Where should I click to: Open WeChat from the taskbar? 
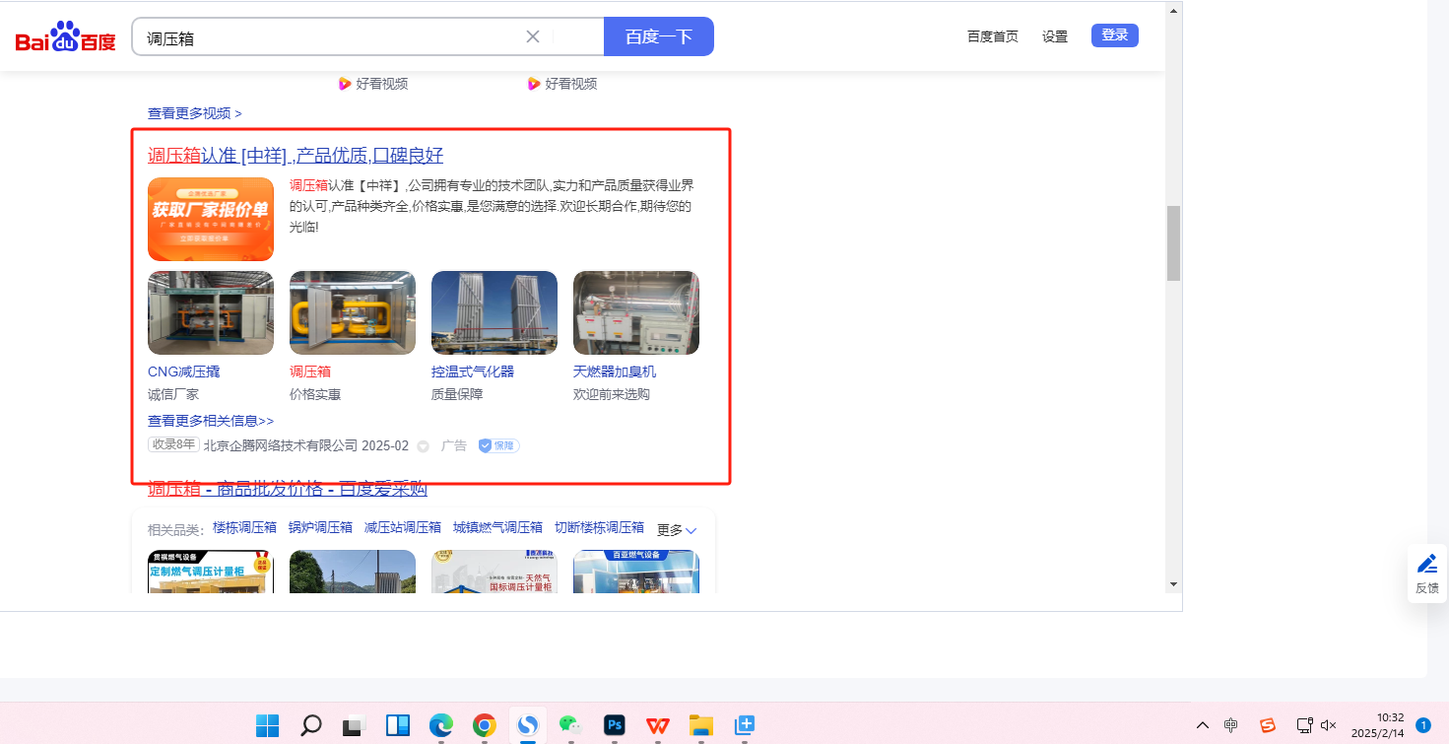pos(570,725)
